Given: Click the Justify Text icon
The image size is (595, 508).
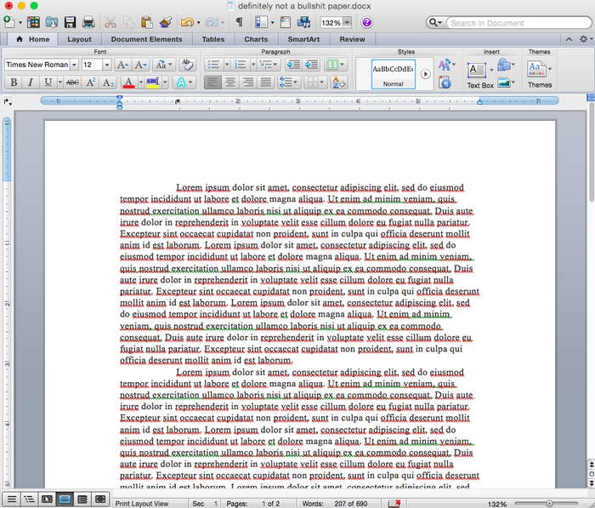Looking at the screenshot, I should click(266, 82).
